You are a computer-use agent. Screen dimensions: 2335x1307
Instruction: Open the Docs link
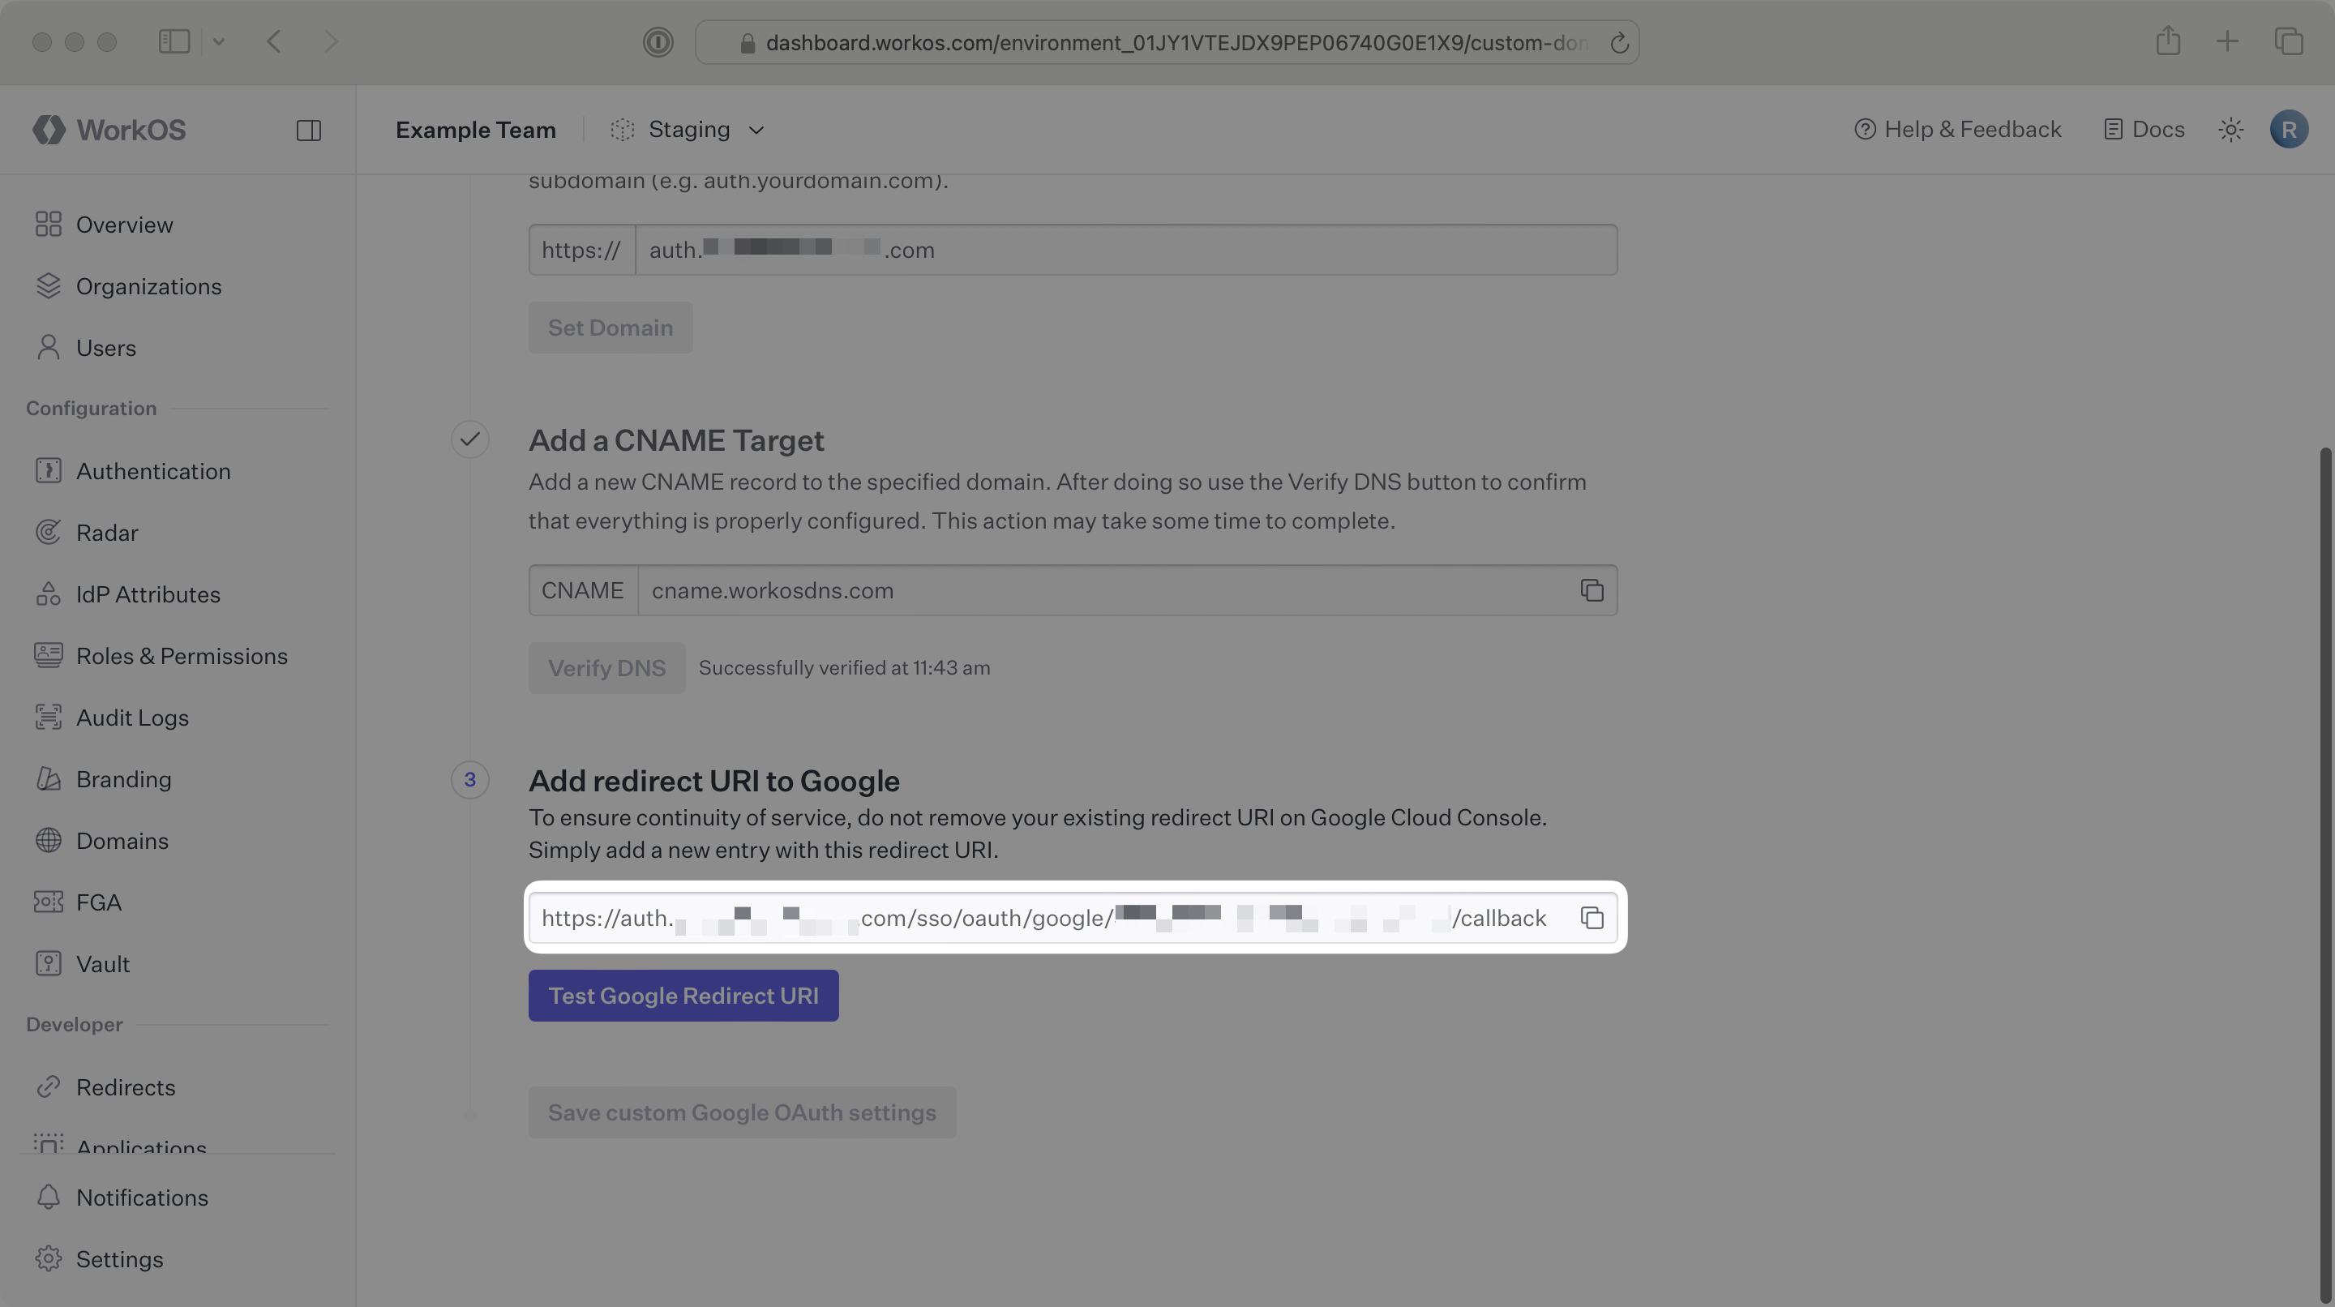[x=2144, y=130]
